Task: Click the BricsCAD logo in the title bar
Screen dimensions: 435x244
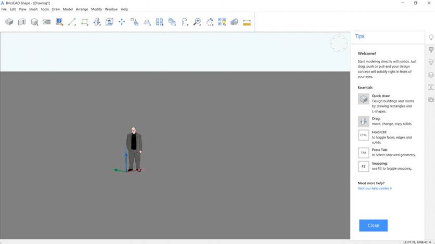Action: click(x=3, y=3)
